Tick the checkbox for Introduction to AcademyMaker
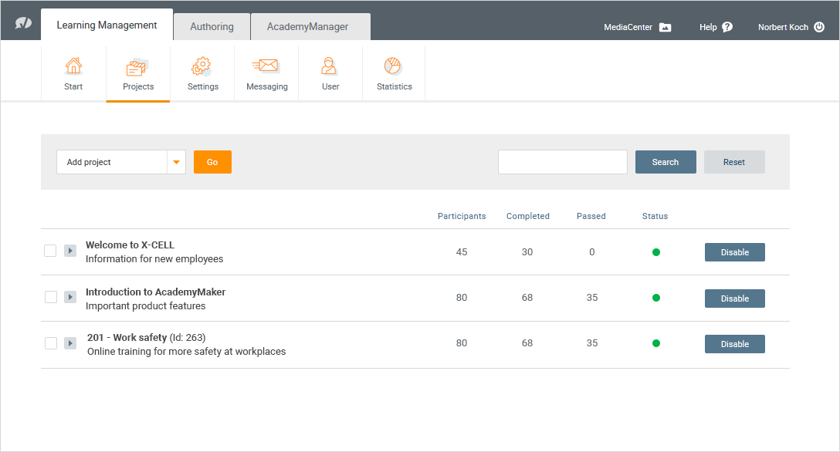 [50, 296]
